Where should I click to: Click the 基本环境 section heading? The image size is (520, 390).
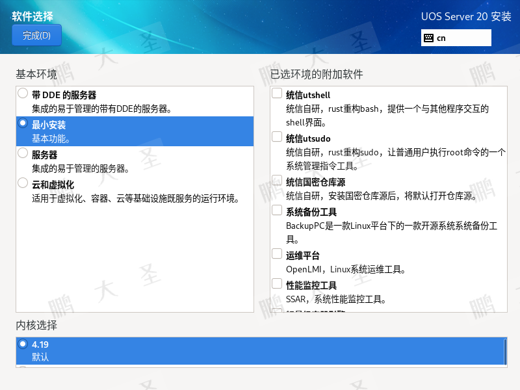(36, 74)
